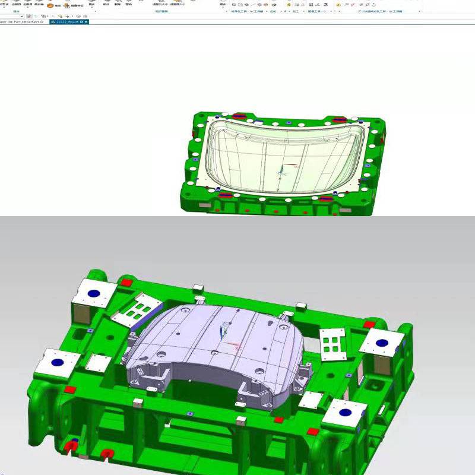Open the selection filter dropdown in the top-left bar
475x475 pixels.
[x=22, y=16]
